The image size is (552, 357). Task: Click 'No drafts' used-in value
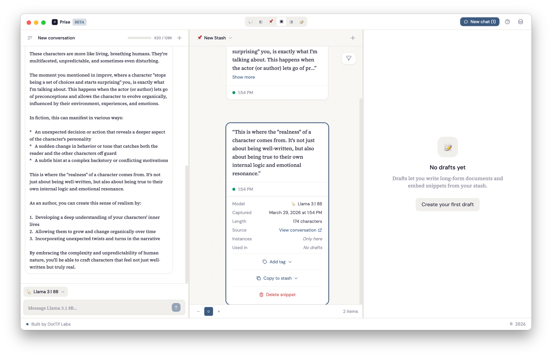[x=313, y=248]
